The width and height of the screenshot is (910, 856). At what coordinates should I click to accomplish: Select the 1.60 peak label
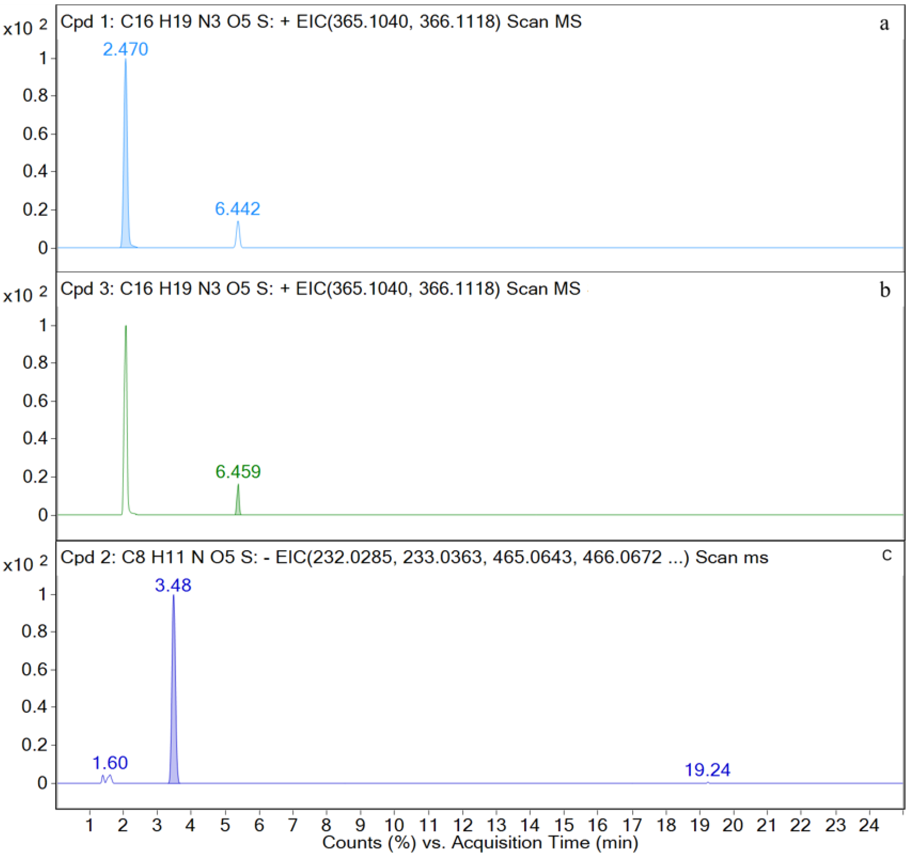(110, 763)
